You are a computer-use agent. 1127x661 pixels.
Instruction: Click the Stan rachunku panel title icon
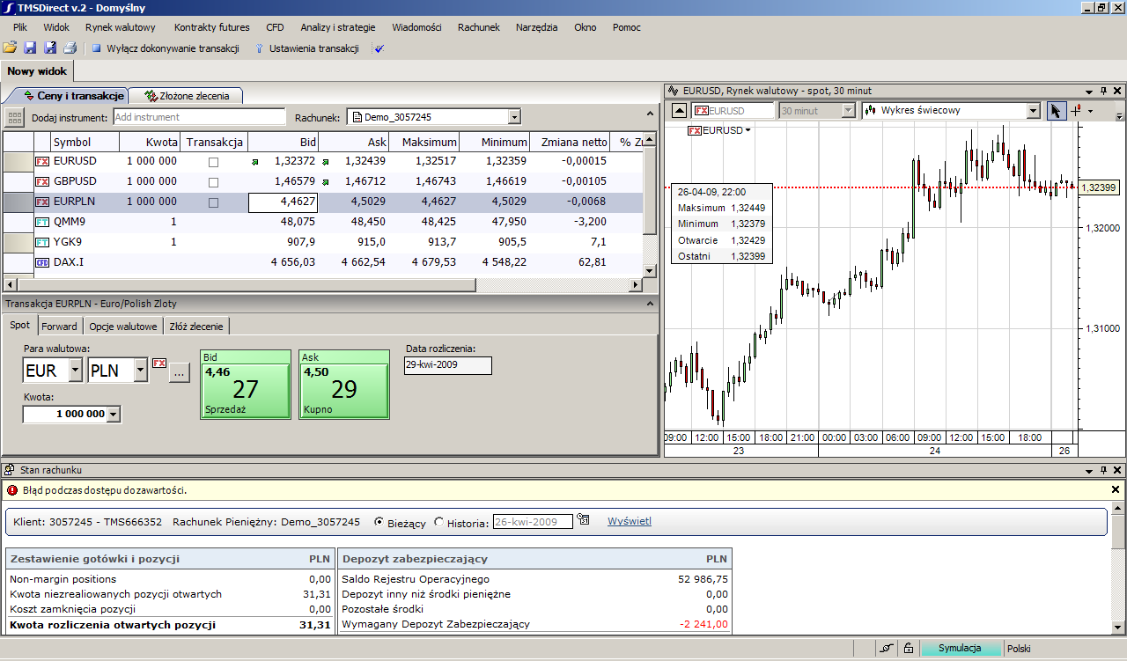(x=10, y=471)
